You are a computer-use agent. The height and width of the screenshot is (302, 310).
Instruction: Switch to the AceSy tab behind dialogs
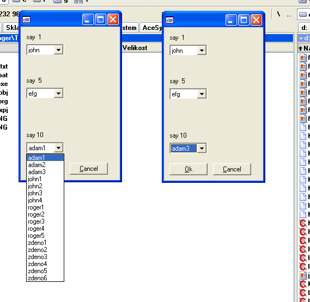click(151, 28)
